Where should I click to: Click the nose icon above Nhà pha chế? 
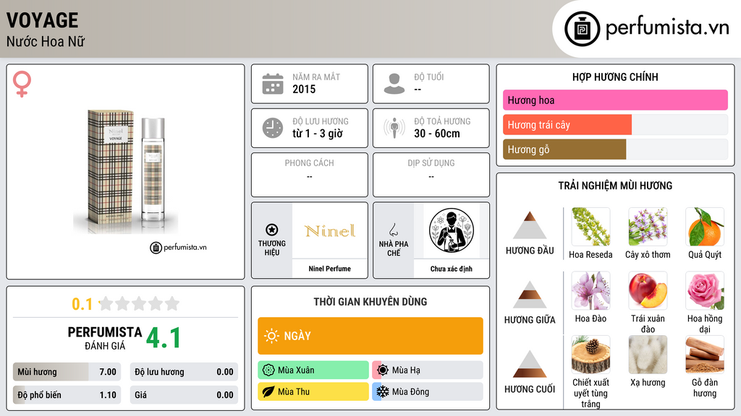393,230
